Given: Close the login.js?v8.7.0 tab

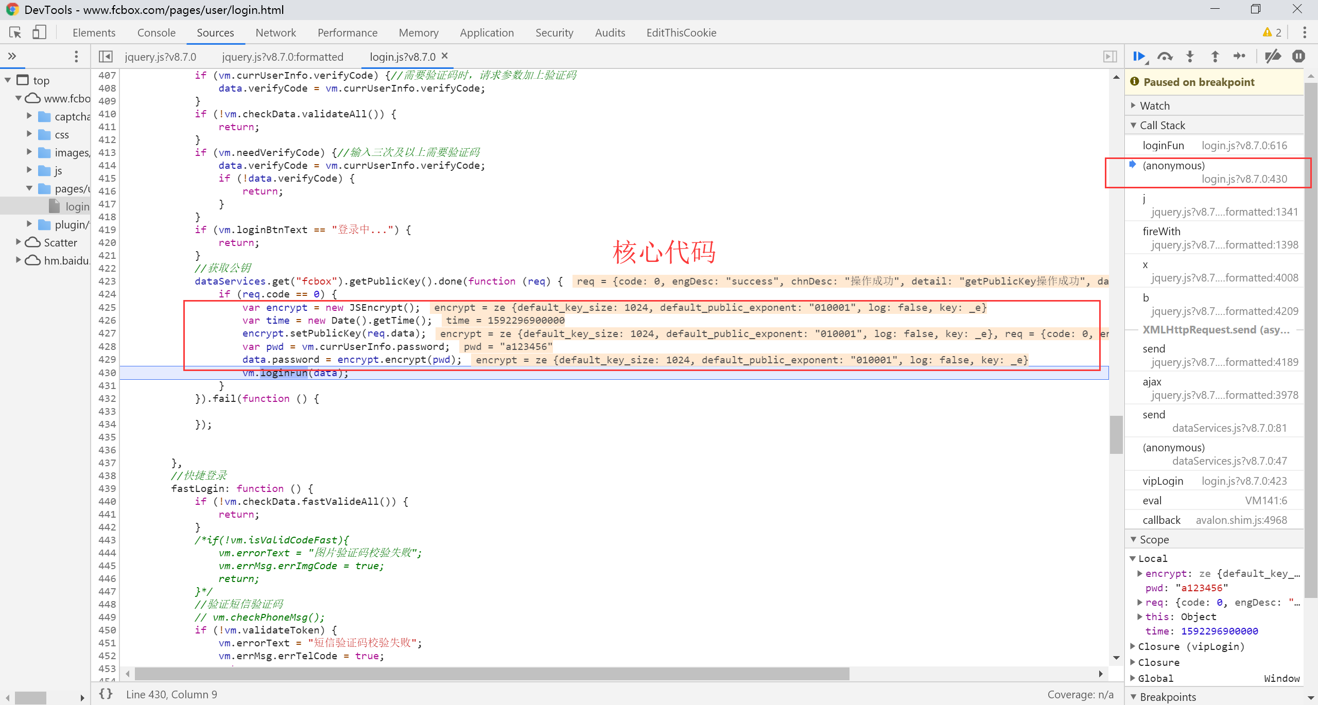Looking at the screenshot, I should [x=445, y=56].
